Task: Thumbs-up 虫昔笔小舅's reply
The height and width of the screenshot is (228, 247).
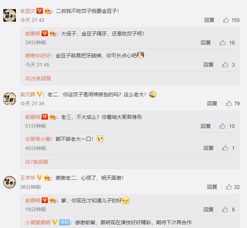Action: (225, 148)
